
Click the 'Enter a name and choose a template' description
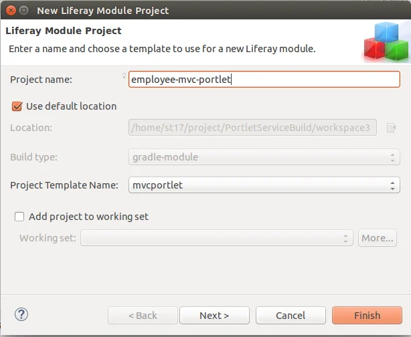pos(162,49)
